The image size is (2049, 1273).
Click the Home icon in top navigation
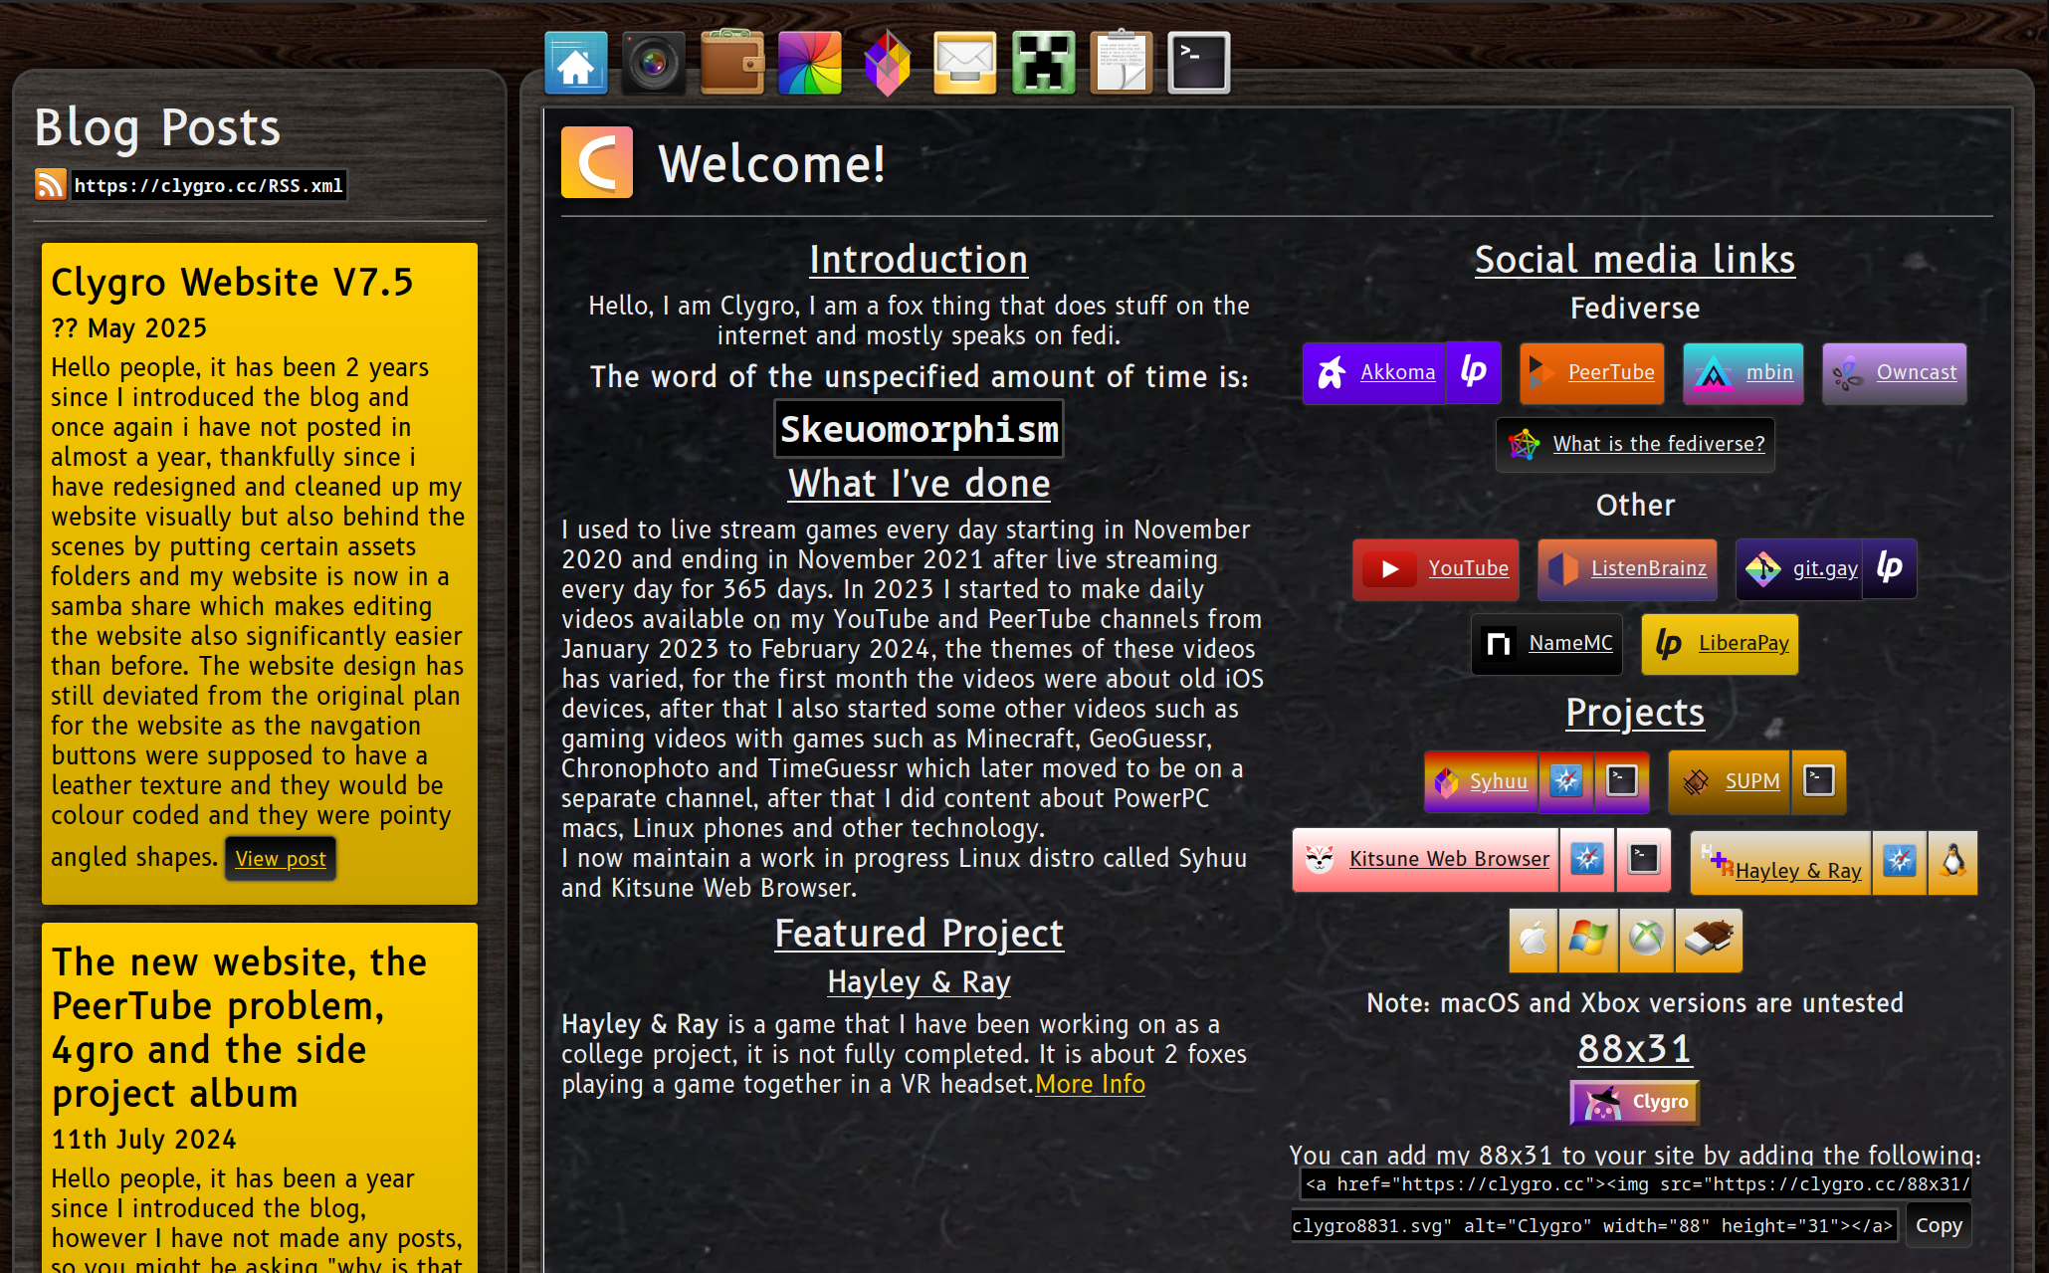point(575,64)
